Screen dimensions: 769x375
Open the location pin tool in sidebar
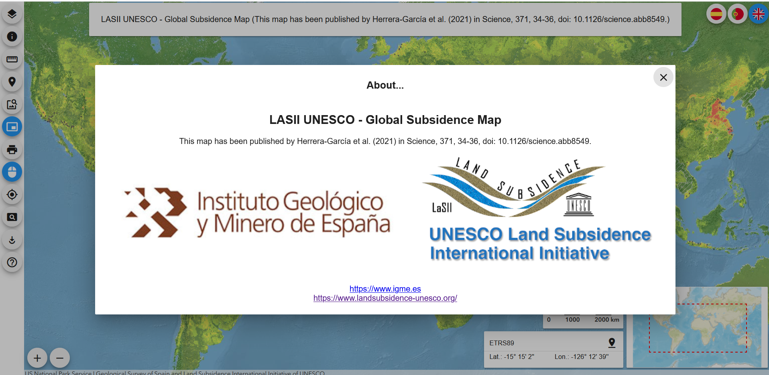pyautogui.click(x=12, y=82)
